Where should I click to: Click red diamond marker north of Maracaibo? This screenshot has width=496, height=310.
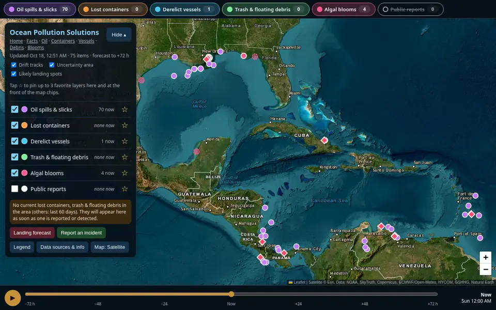tap(381, 226)
